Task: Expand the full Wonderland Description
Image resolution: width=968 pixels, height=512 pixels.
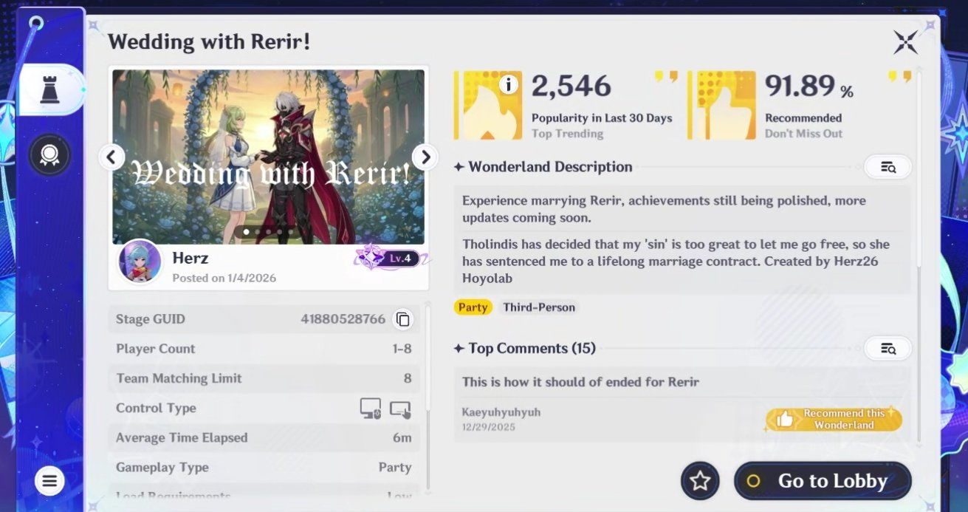Action: point(888,167)
